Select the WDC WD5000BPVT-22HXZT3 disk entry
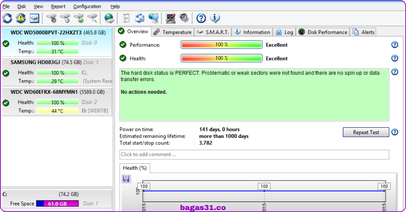406x212 pixels. 57,42
